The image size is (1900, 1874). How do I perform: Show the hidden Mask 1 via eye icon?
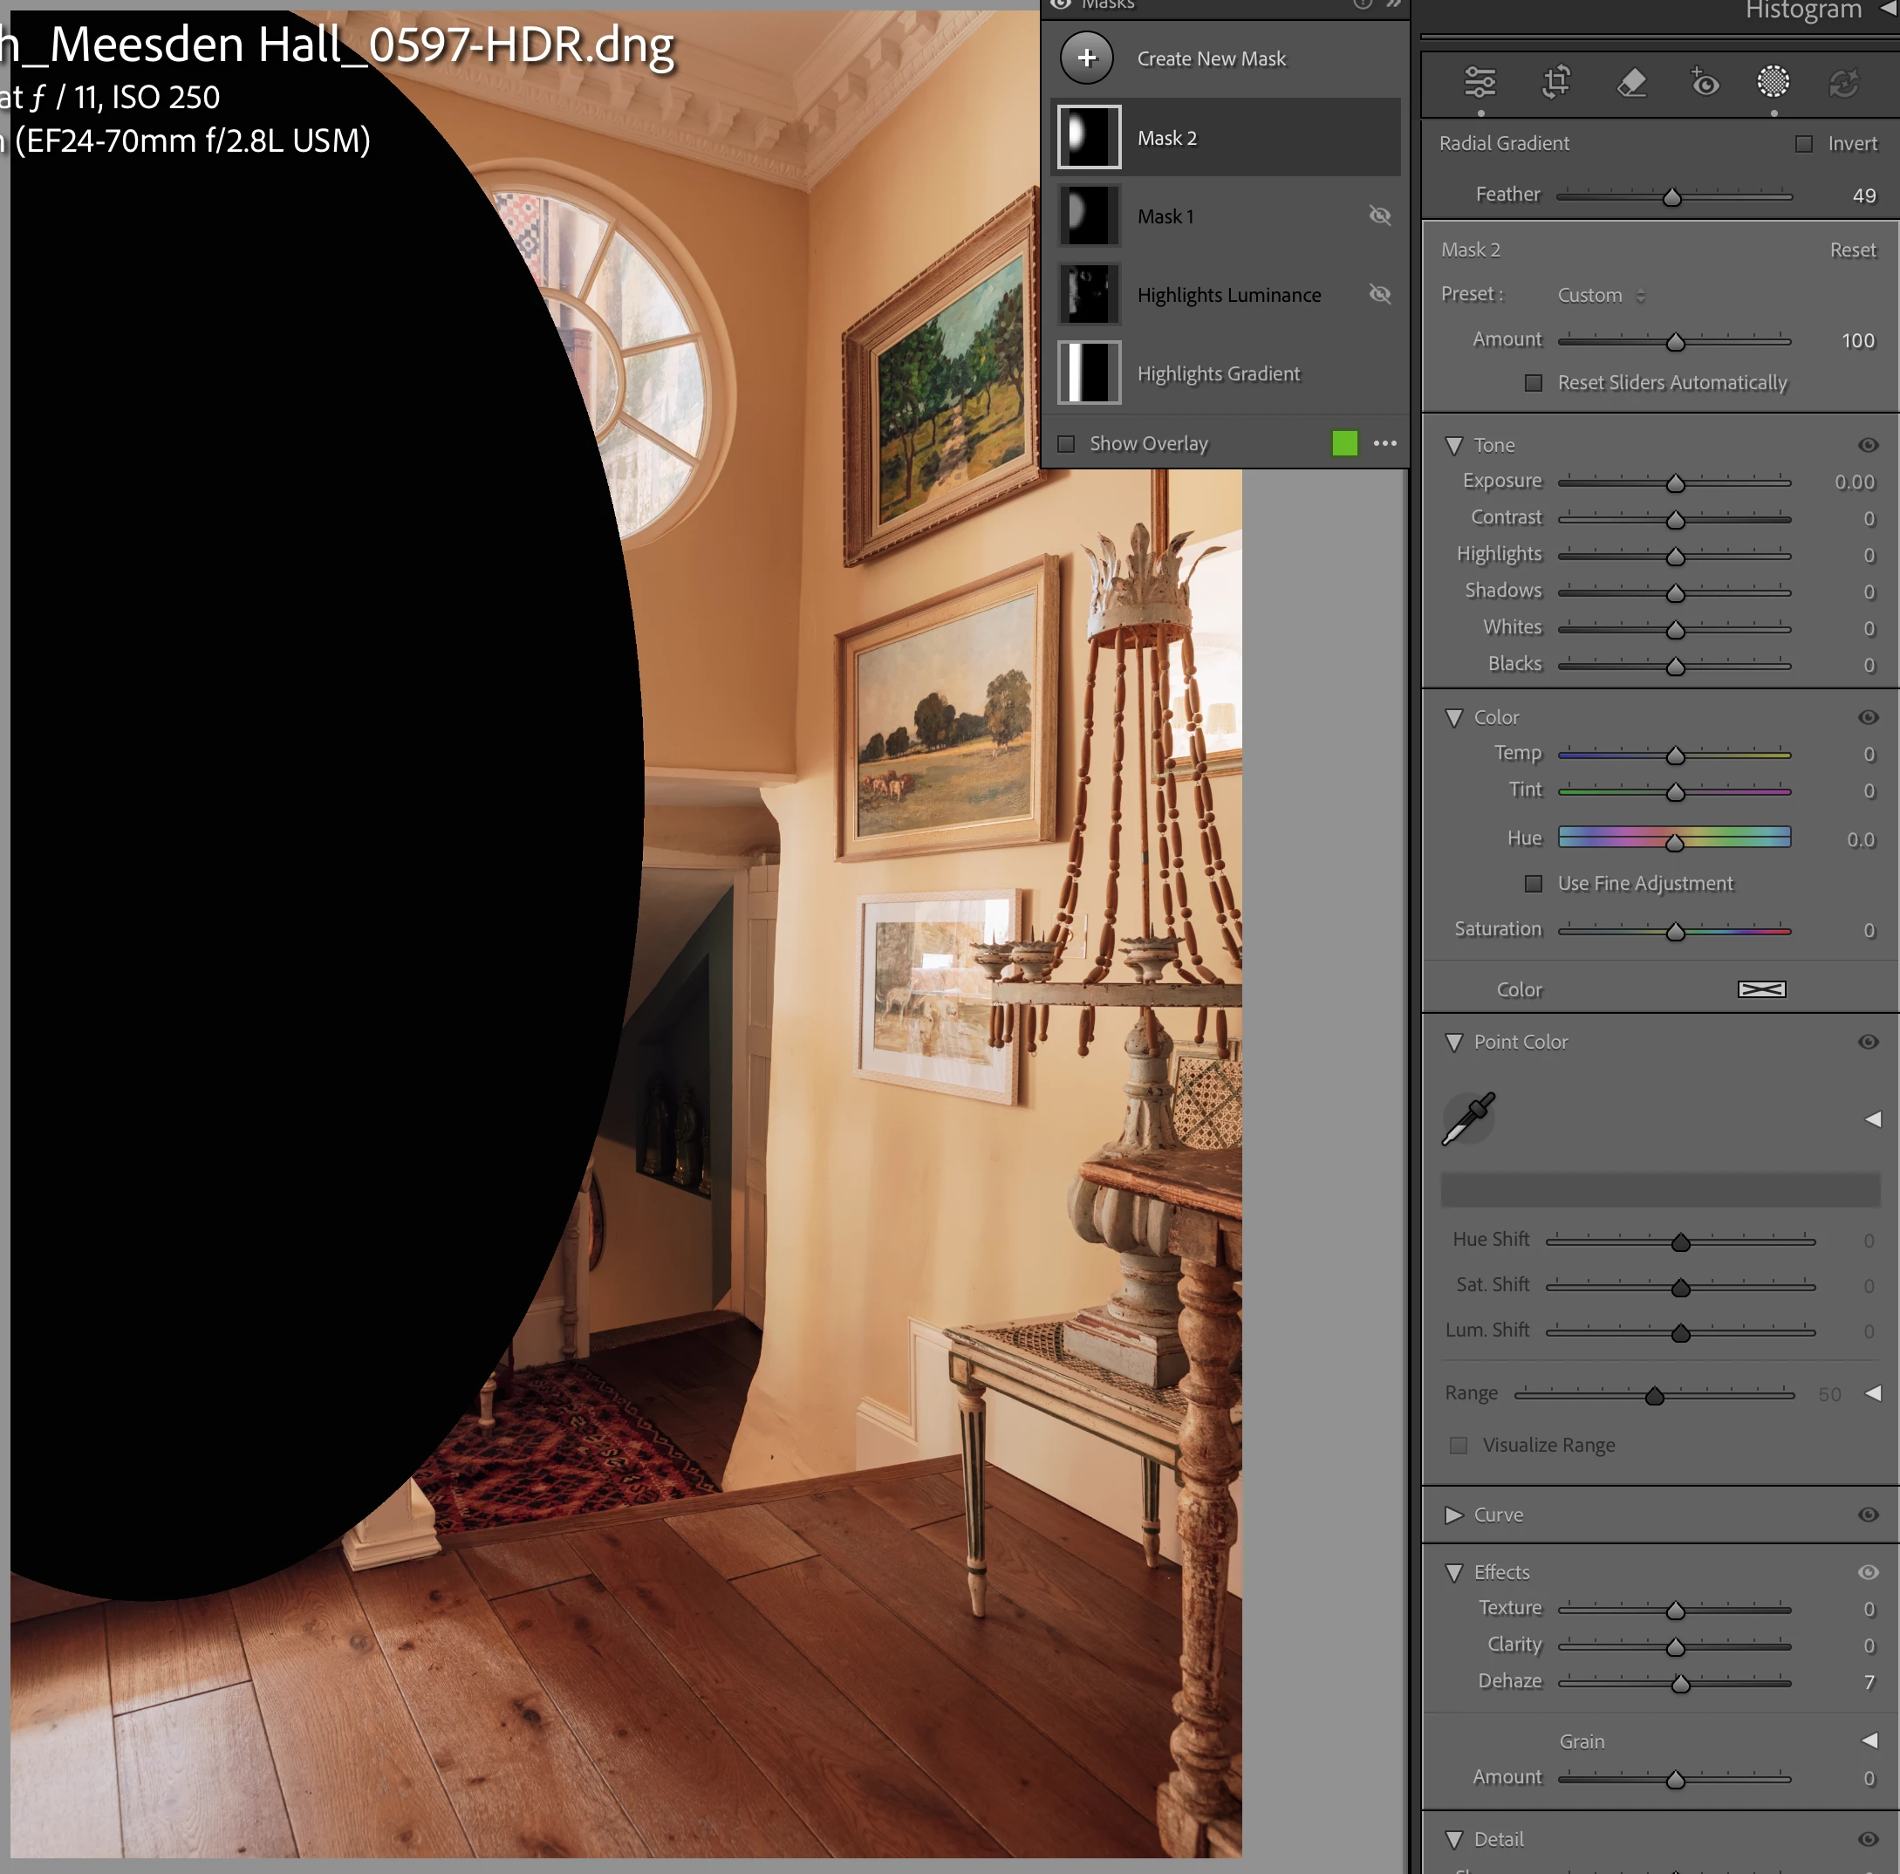[x=1380, y=215]
